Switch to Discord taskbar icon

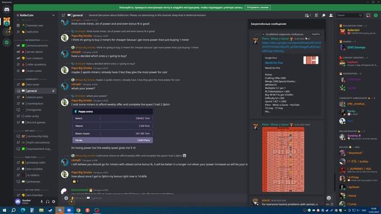[x=69, y=210]
